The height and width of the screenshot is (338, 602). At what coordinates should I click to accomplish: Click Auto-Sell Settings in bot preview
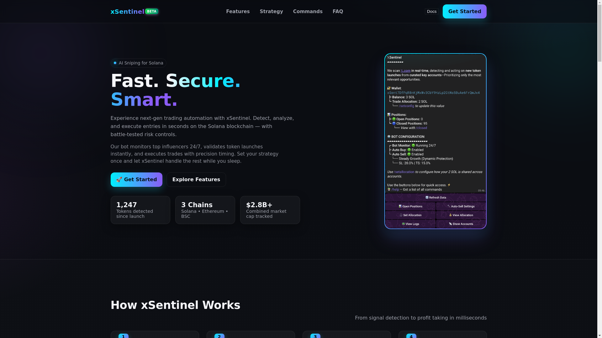461,206
